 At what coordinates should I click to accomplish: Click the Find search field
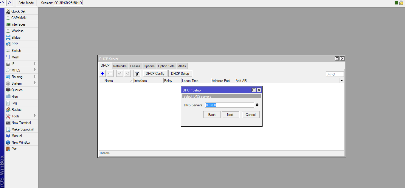point(335,74)
